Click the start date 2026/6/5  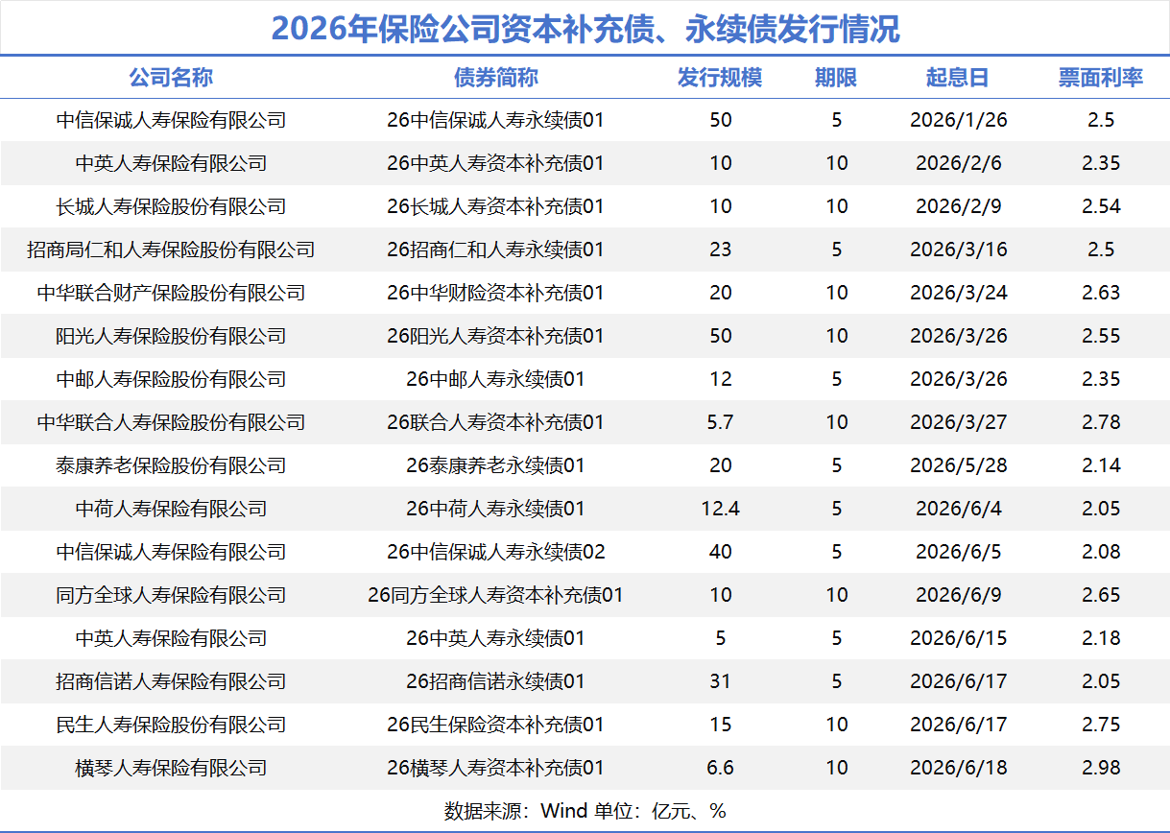click(958, 552)
